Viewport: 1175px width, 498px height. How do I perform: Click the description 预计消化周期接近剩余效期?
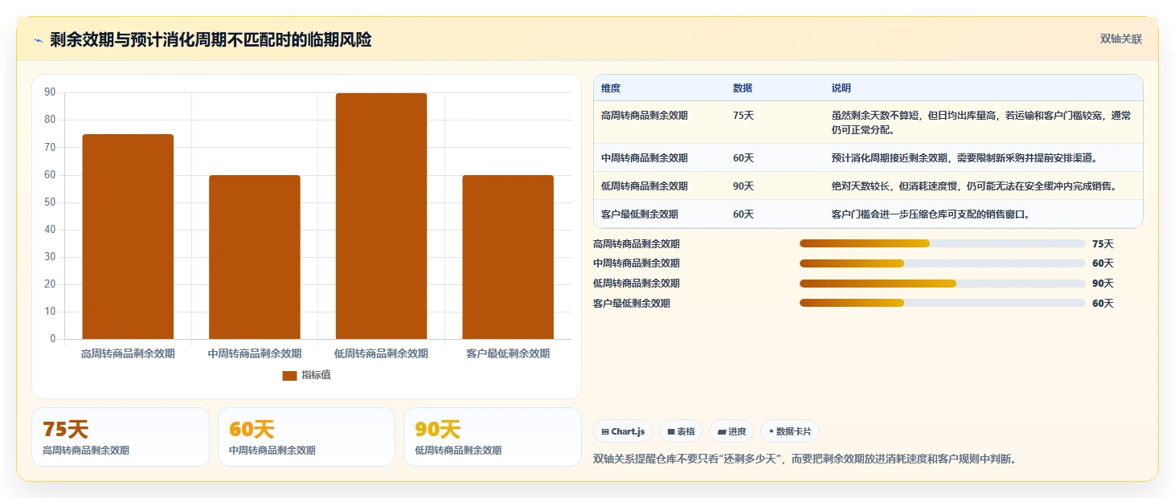[x=964, y=158]
